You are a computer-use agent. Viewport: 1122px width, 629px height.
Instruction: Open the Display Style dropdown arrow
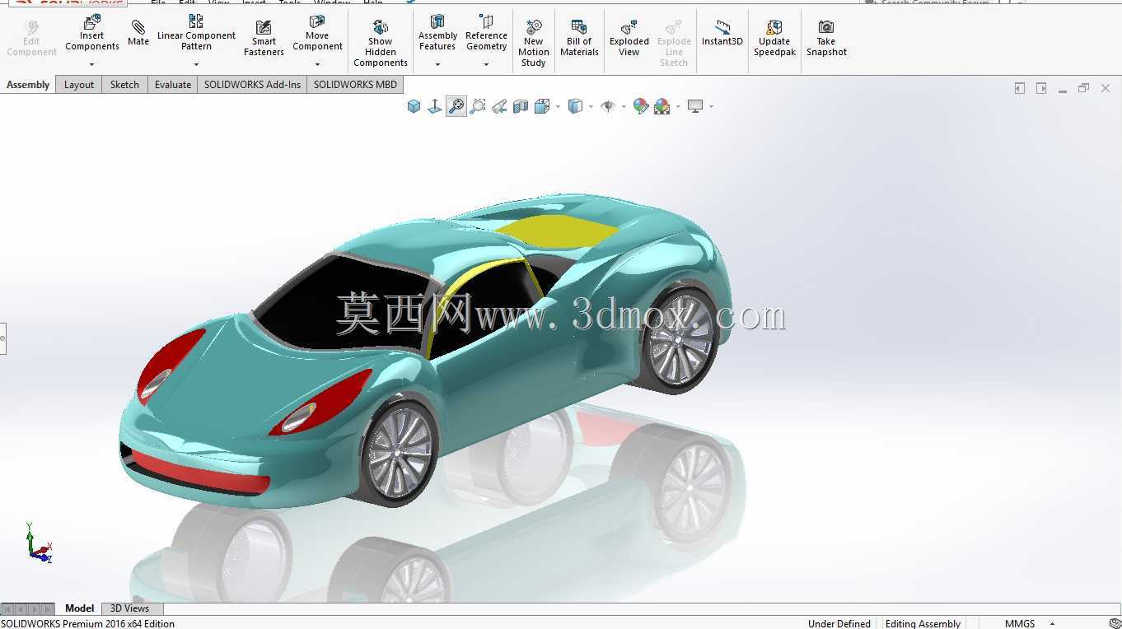click(x=591, y=106)
